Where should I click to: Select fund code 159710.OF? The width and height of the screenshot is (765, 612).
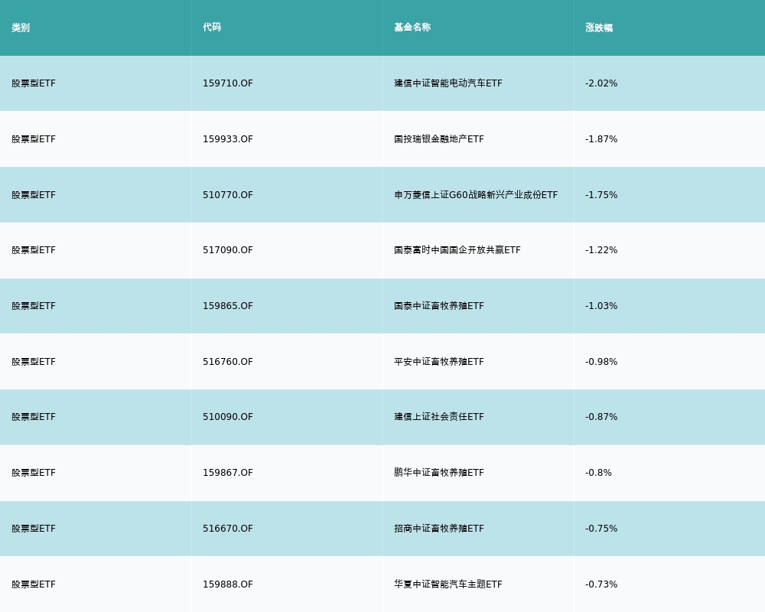(228, 83)
